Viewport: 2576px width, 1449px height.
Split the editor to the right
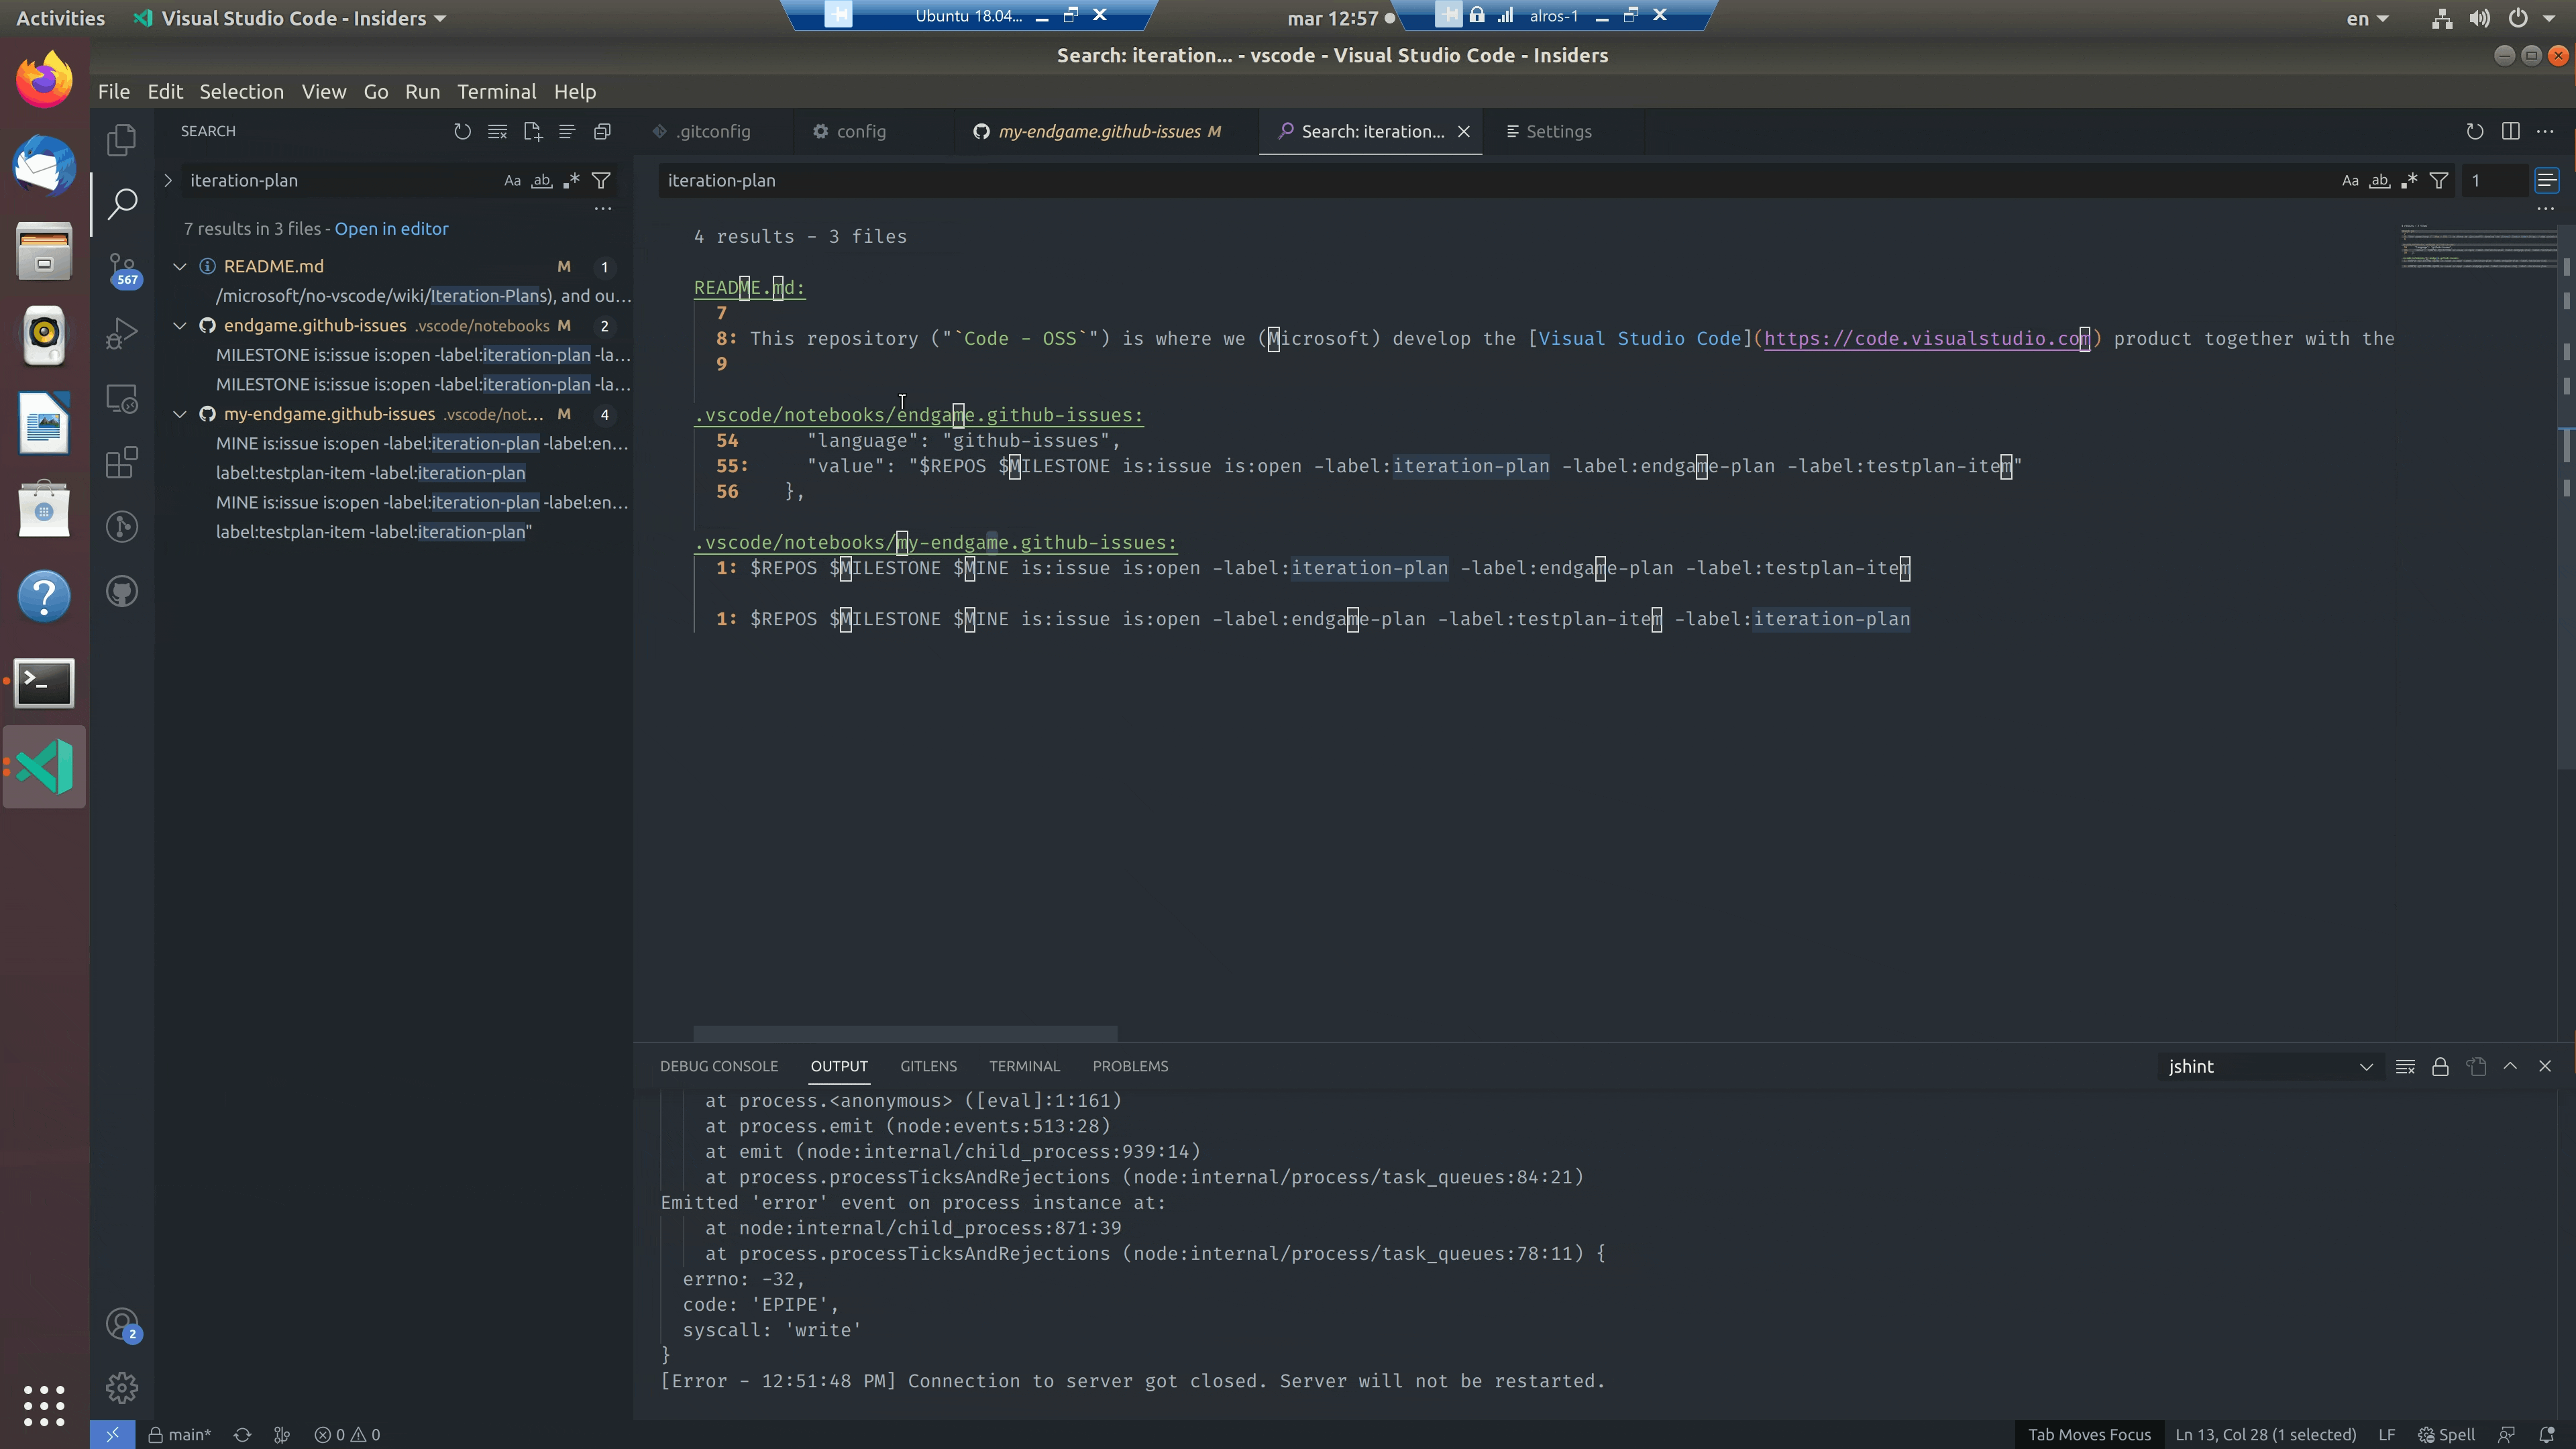(x=2510, y=131)
